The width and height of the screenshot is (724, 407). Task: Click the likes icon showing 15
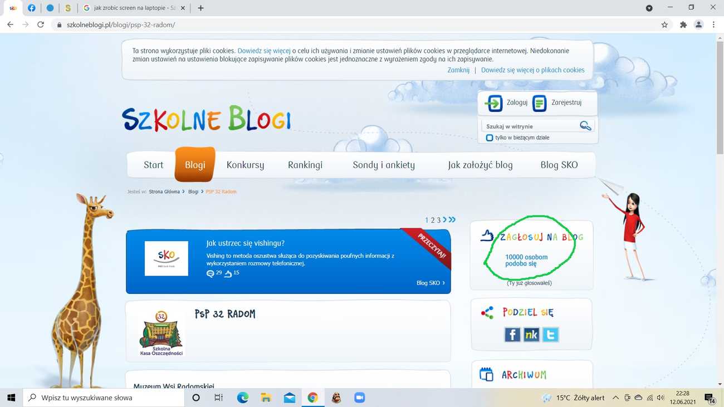coord(228,273)
